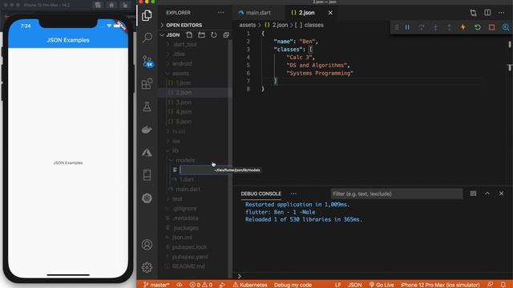Step out in debug toolbar
The width and height of the screenshot is (513, 288).
pos(449,27)
